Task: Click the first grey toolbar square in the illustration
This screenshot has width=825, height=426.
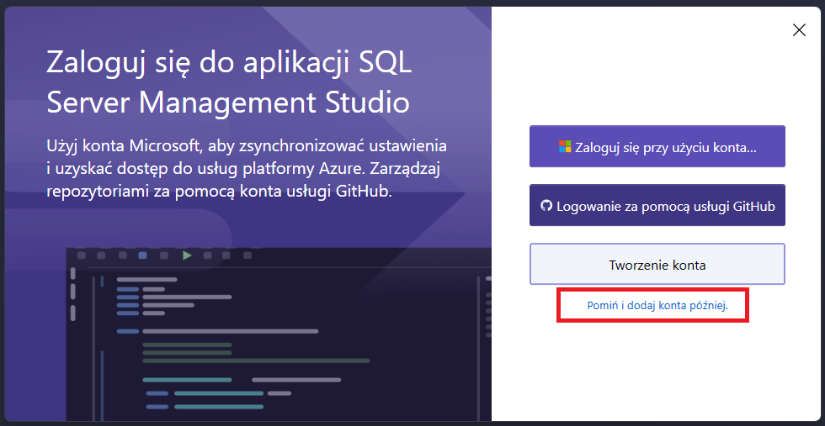Action: pos(82,255)
